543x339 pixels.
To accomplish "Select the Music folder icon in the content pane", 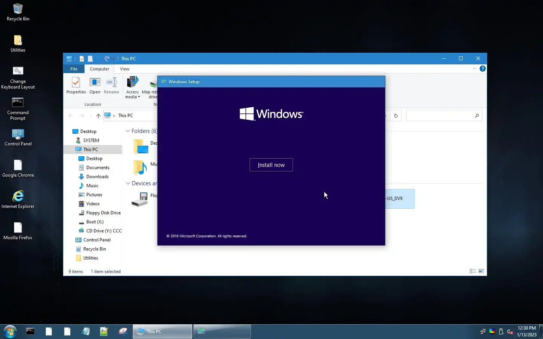I will pos(140,167).
